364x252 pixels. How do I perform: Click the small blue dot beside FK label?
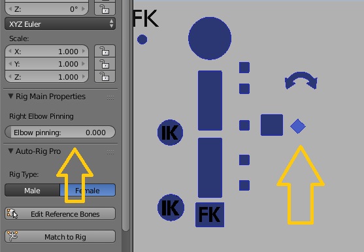[142, 39]
